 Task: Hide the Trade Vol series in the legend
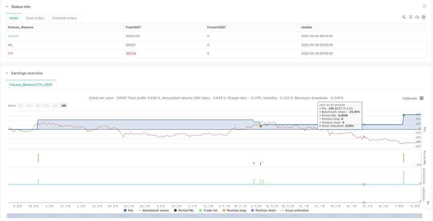[x=209, y=210]
